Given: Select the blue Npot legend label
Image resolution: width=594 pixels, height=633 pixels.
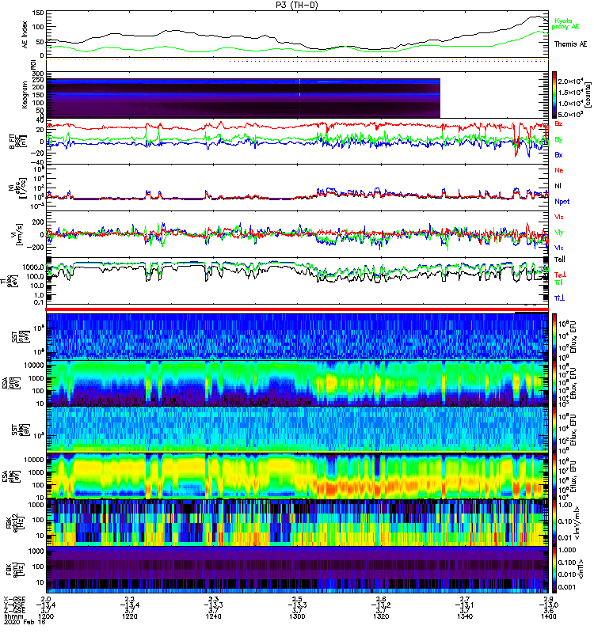Looking at the screenshot, I should tap(562, 202).
